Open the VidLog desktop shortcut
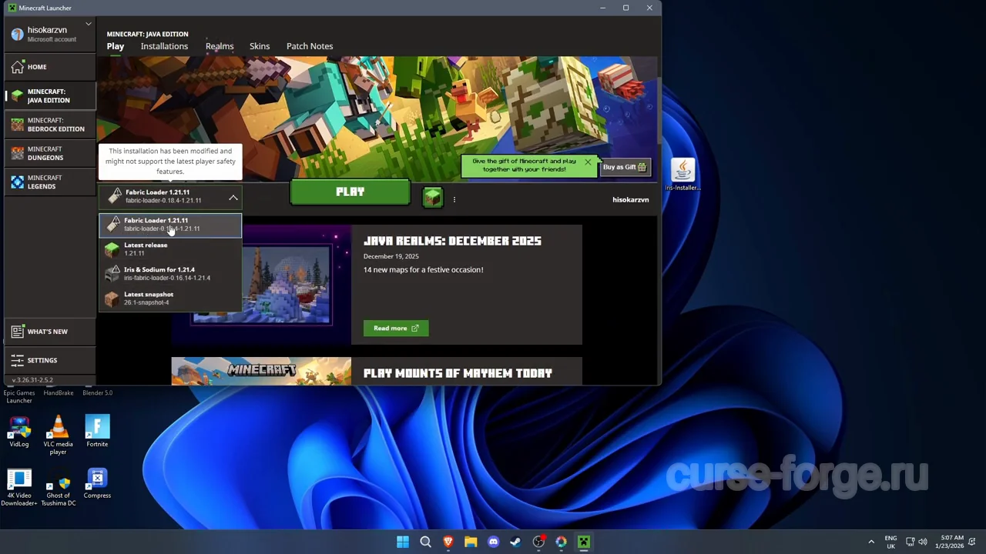986x554 pixels. click(19, 432)
